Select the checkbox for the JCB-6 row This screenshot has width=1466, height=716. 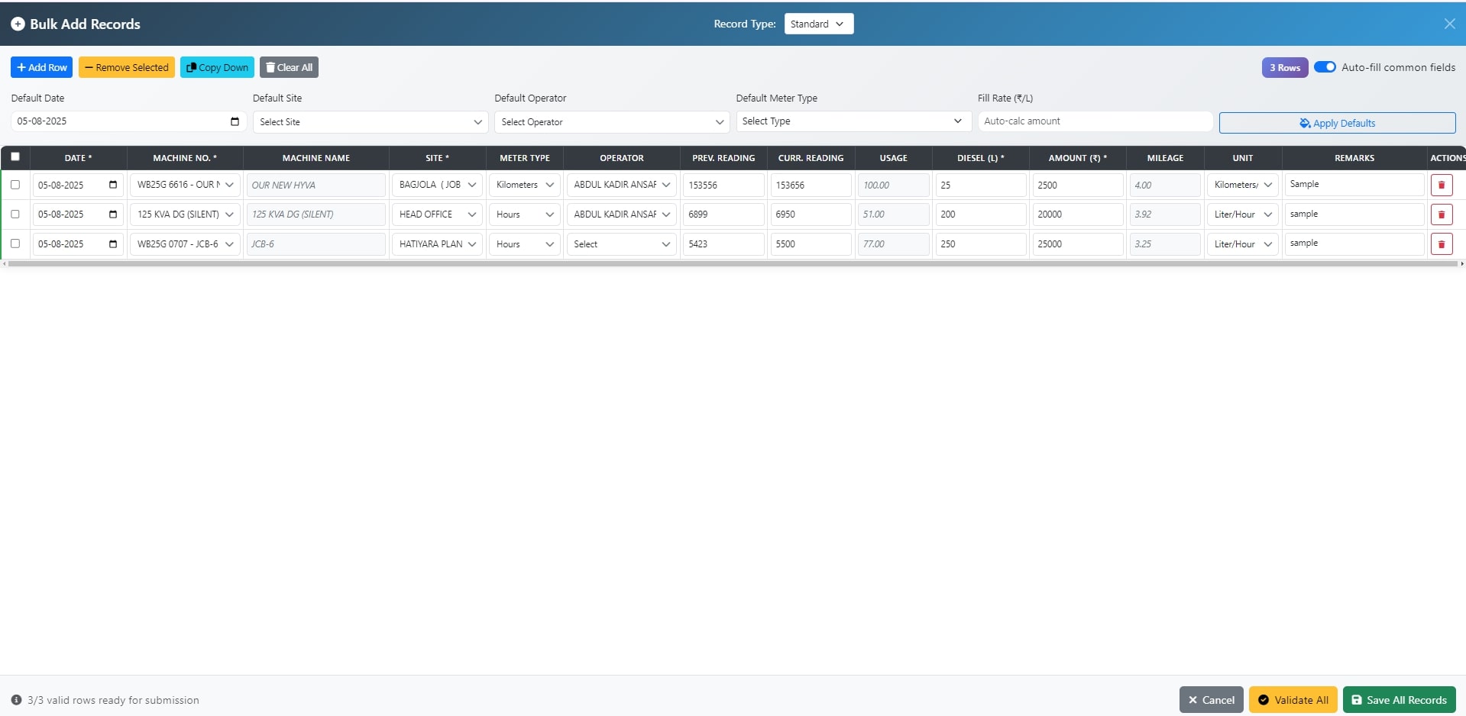pyautogui.click(x=15, y=244)
